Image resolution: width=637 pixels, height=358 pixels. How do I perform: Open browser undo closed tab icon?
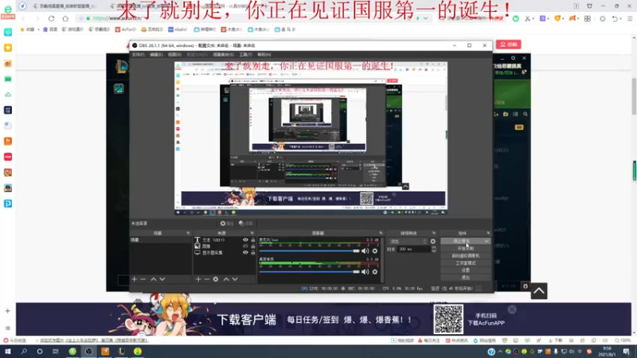(615, 18)
